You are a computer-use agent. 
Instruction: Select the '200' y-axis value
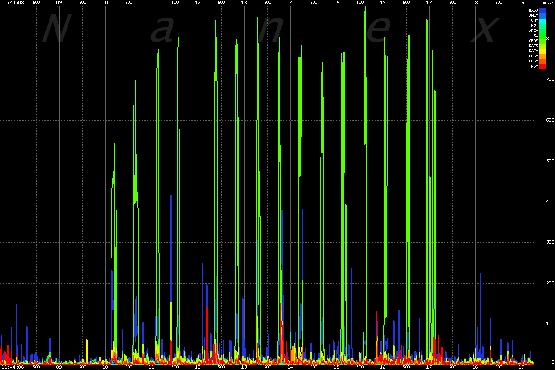click(x=549, y=283)
